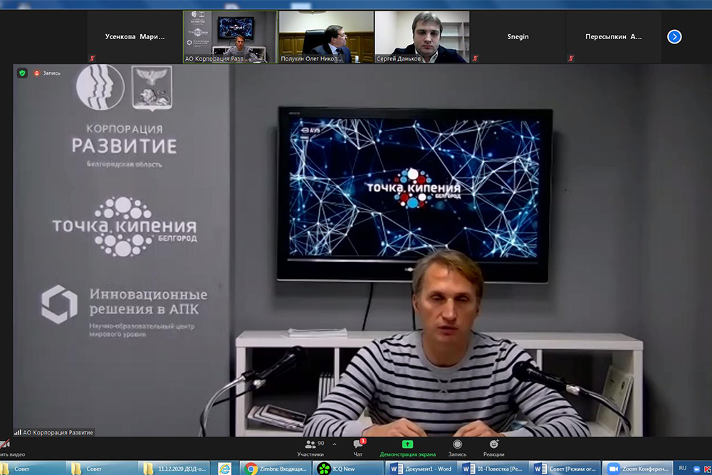
Task: Click the Zoom tray icon
Action: pos(696,469)
